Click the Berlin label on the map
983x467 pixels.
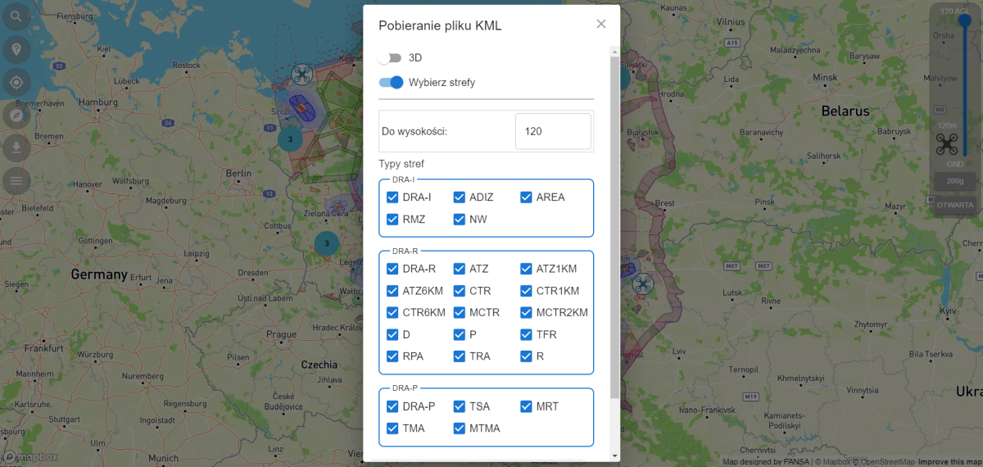(x=239, y=174)
